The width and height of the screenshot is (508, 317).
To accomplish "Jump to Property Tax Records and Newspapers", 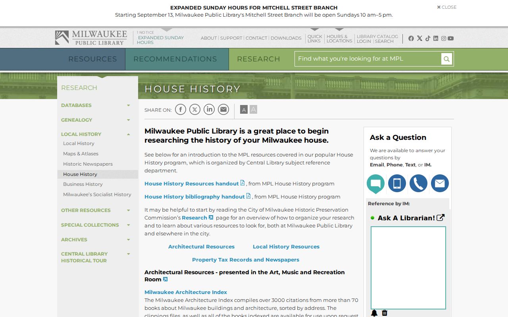I will (x=246, y=260).
